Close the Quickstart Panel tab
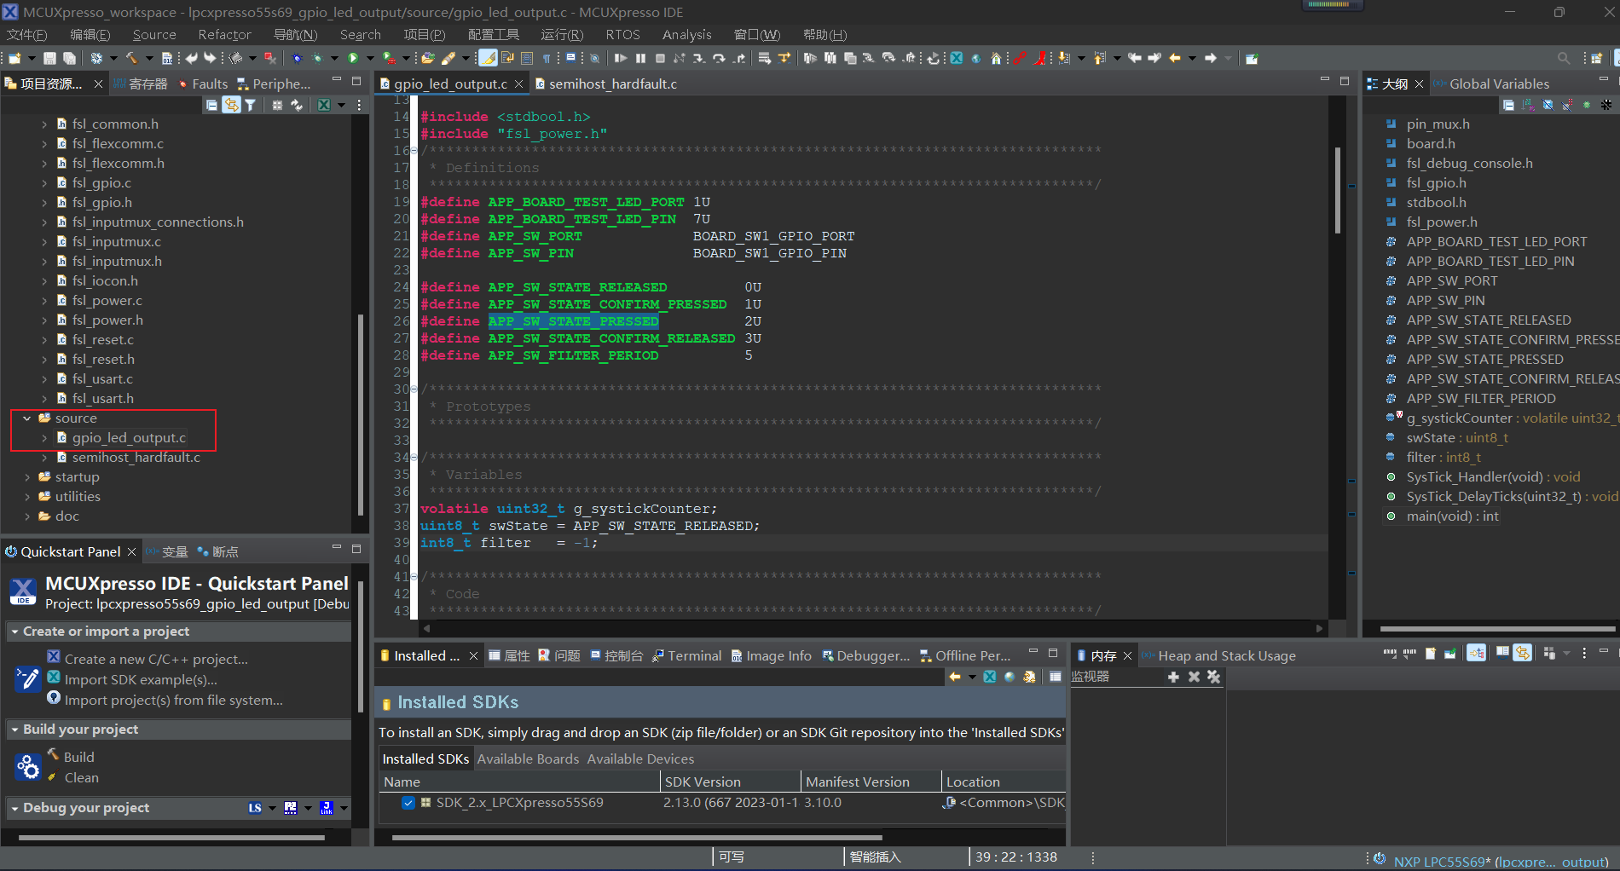This screenshot has height=871, width=1620. 131,551
